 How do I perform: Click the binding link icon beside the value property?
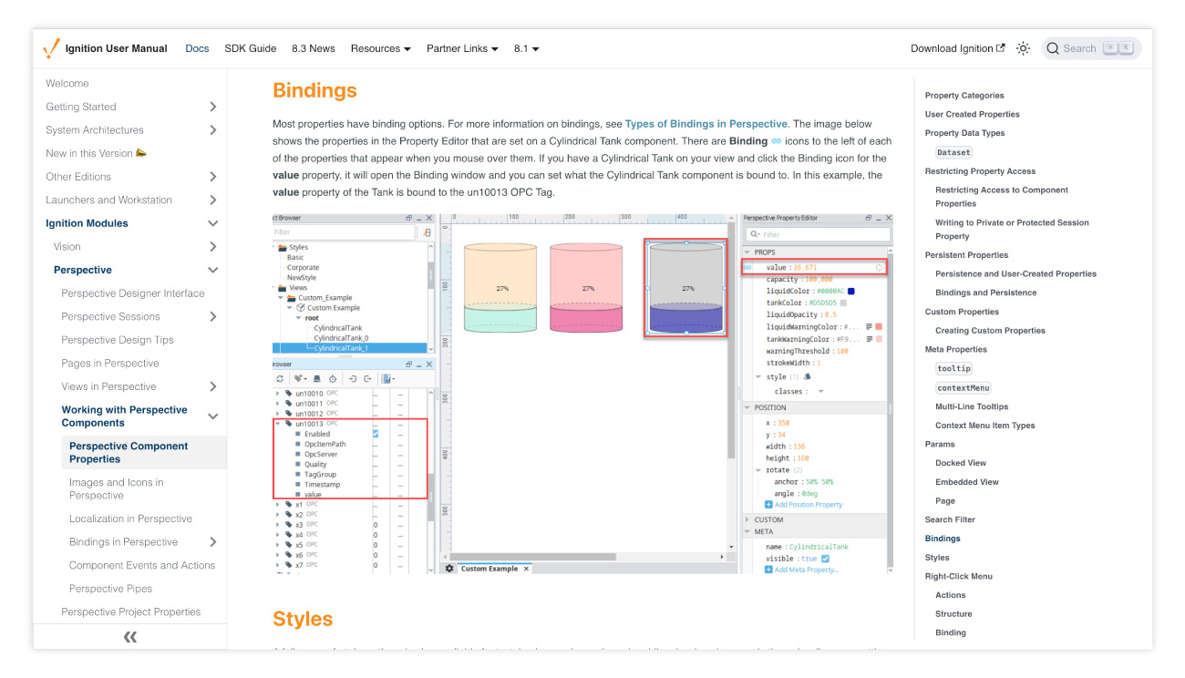tap(748, 268)
